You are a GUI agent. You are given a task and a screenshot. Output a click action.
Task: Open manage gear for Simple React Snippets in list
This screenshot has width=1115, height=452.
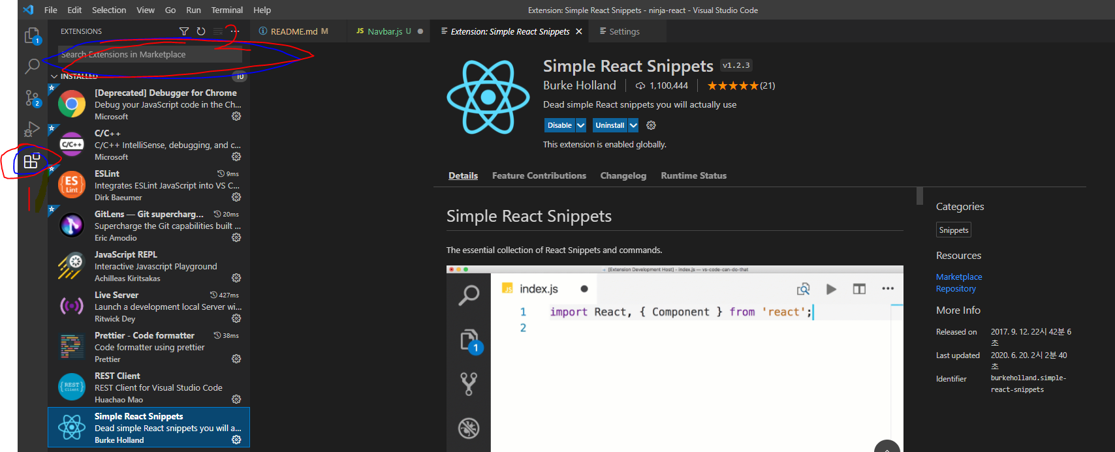[236, 440]
